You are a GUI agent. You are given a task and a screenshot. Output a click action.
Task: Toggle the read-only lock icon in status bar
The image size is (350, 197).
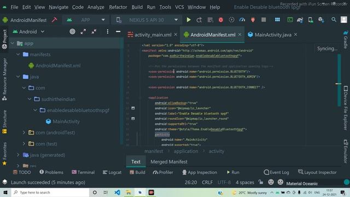[261, 182]
